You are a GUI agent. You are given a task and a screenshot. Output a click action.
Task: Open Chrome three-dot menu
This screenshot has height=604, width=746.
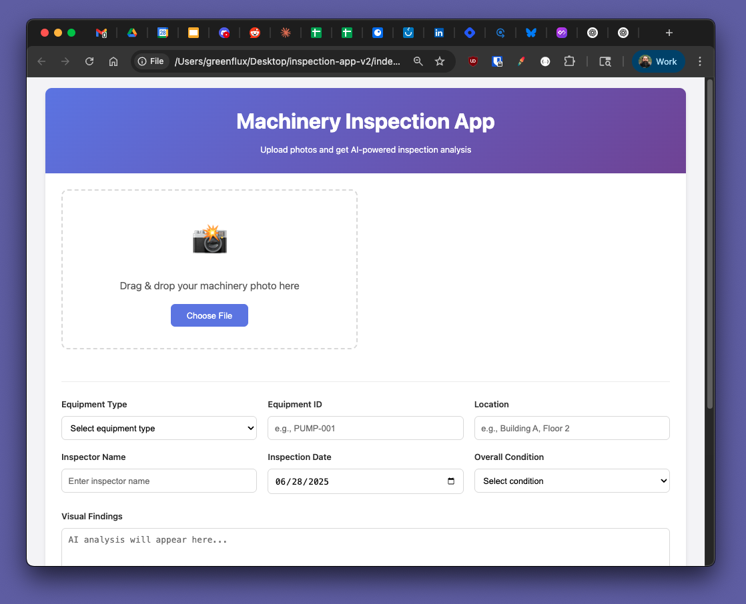(700, 61)
